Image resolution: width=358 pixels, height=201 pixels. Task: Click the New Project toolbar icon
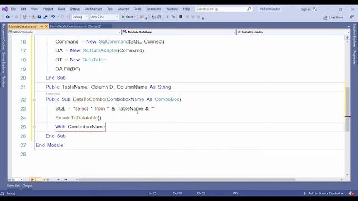25,17
